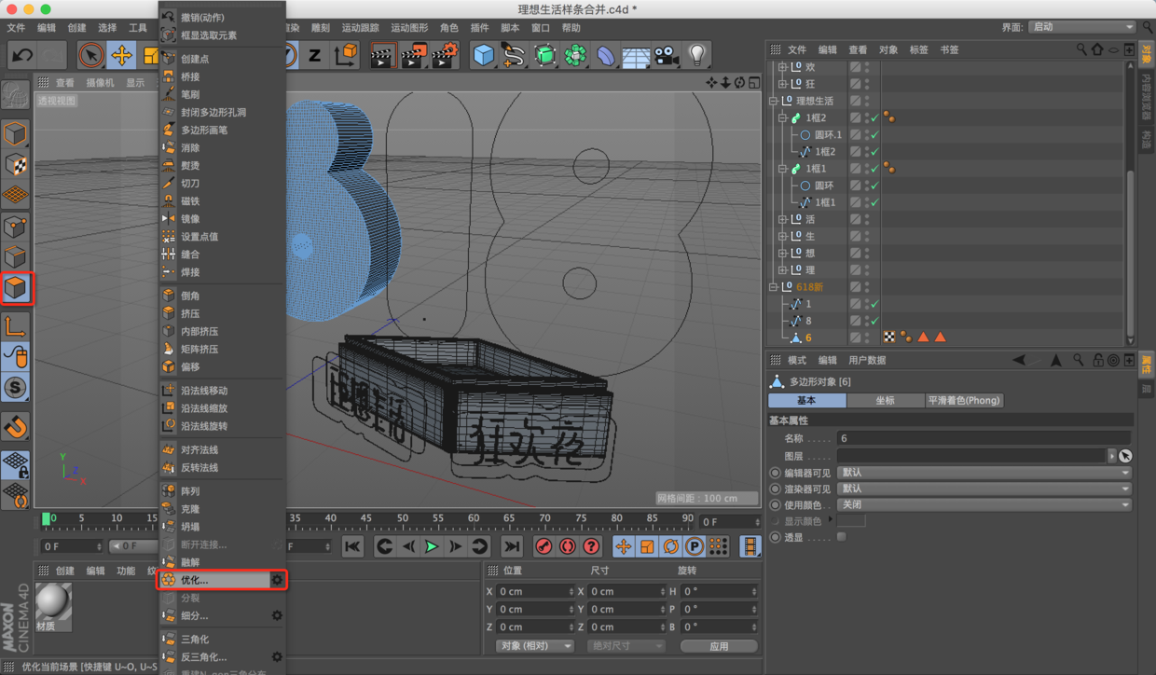Open the 编辑器可见 dropdown
The image size is (1156, 675).
pyautogui.click(x=984, y=473)
